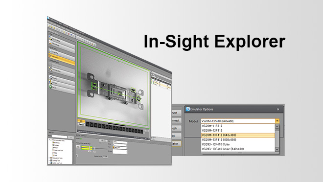Click the green Run Job icon

(50, 87)
